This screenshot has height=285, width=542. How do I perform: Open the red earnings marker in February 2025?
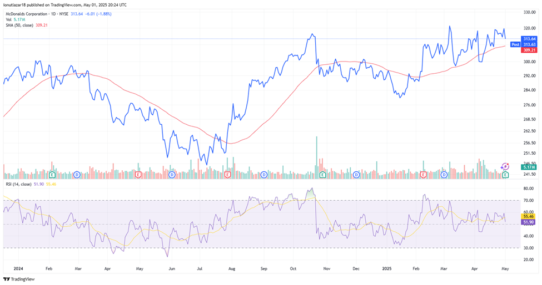pyautogui.click(x=424, y=175)
